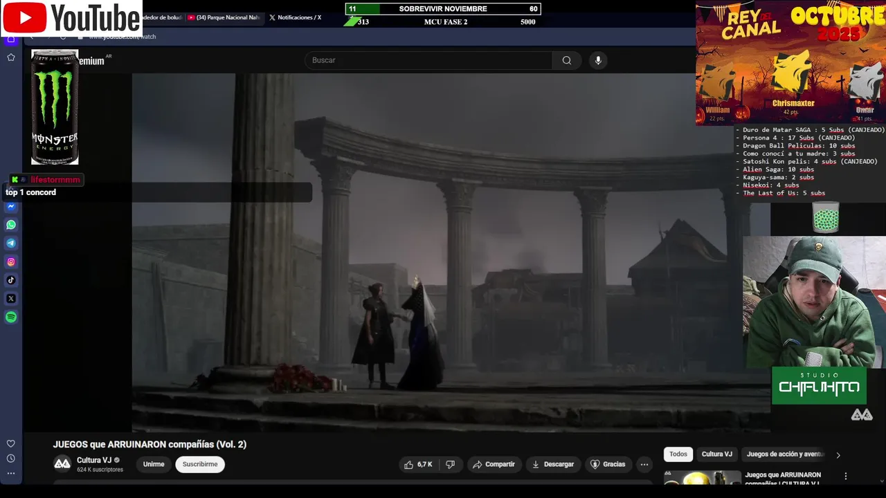Click the Monster Energy can overlay

[x=55, y=107]
